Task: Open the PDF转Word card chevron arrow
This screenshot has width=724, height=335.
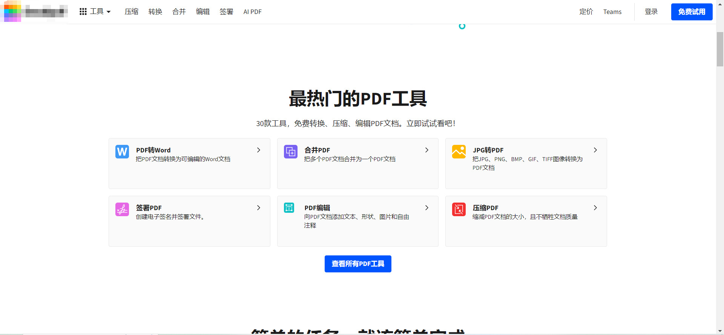Action: point(259,150)
